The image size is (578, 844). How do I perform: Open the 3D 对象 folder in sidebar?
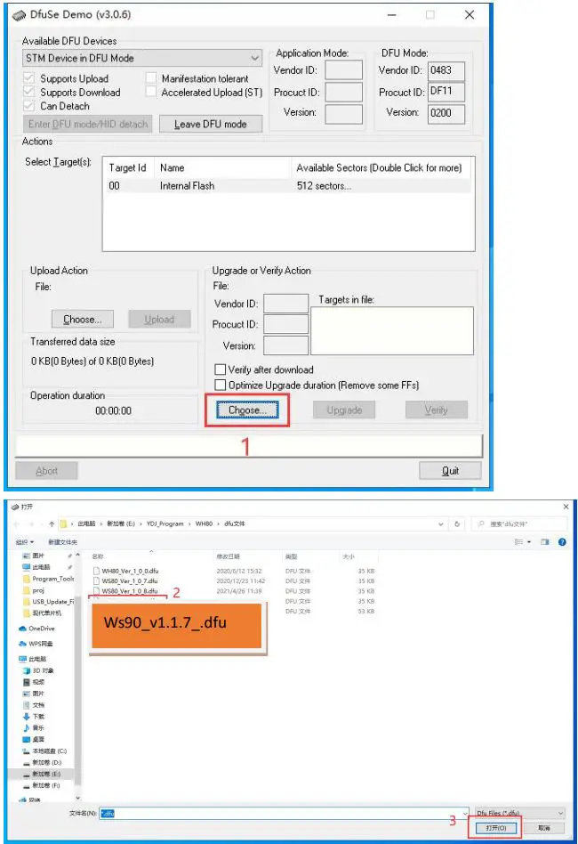click(43, 670)
